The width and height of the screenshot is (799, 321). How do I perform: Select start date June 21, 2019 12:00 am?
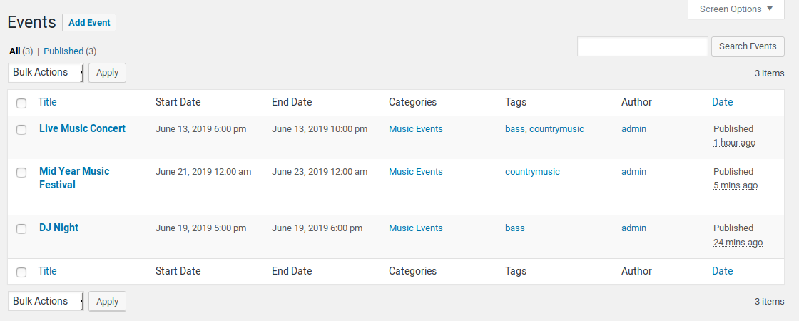click(x=203, y=172)
